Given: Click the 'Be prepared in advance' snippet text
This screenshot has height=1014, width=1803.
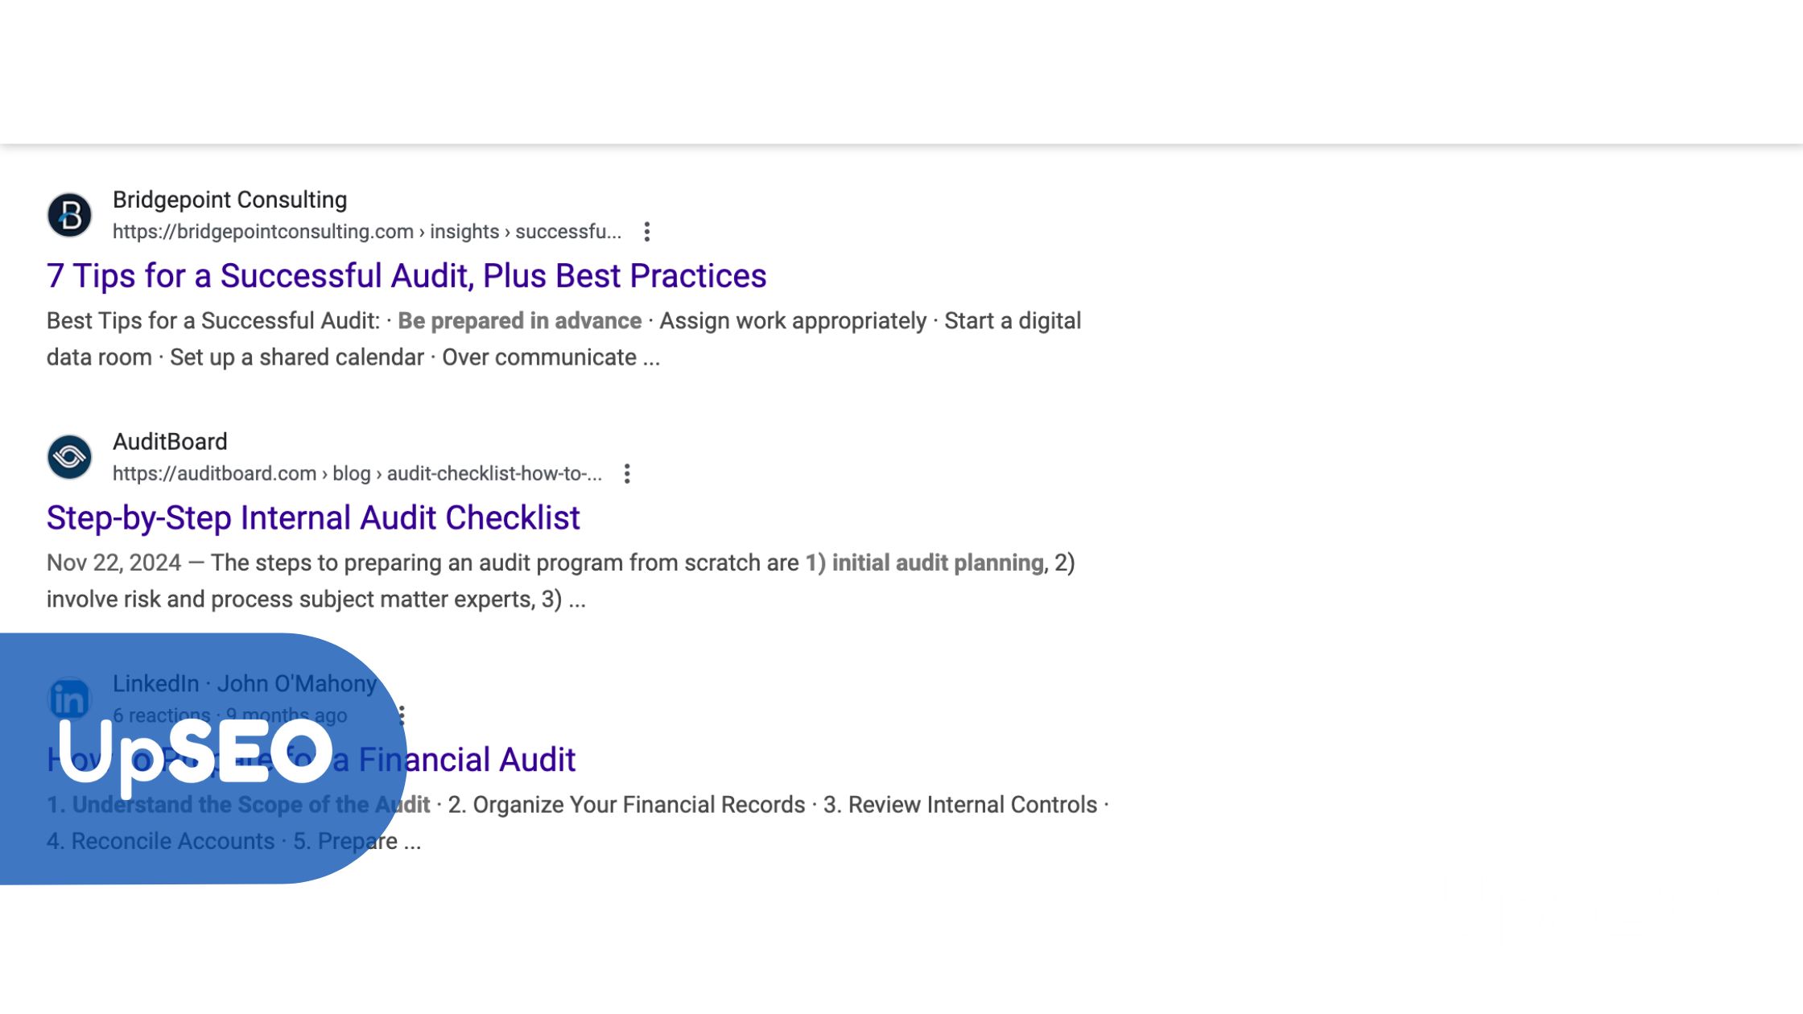Looking at the screenshot, I should [x=520, y=321].
